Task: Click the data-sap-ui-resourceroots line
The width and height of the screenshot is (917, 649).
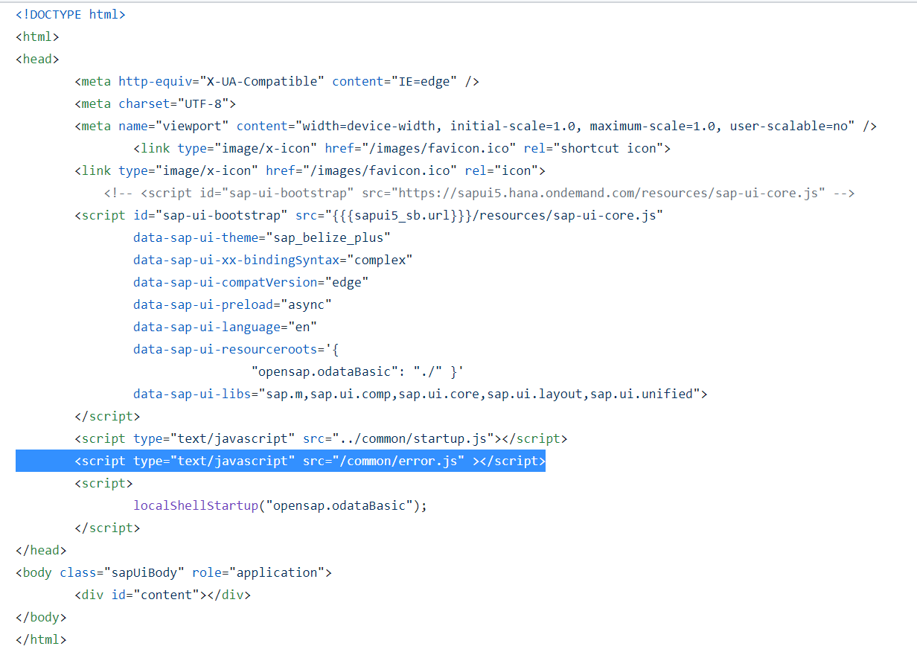Action: coord(237,349)
